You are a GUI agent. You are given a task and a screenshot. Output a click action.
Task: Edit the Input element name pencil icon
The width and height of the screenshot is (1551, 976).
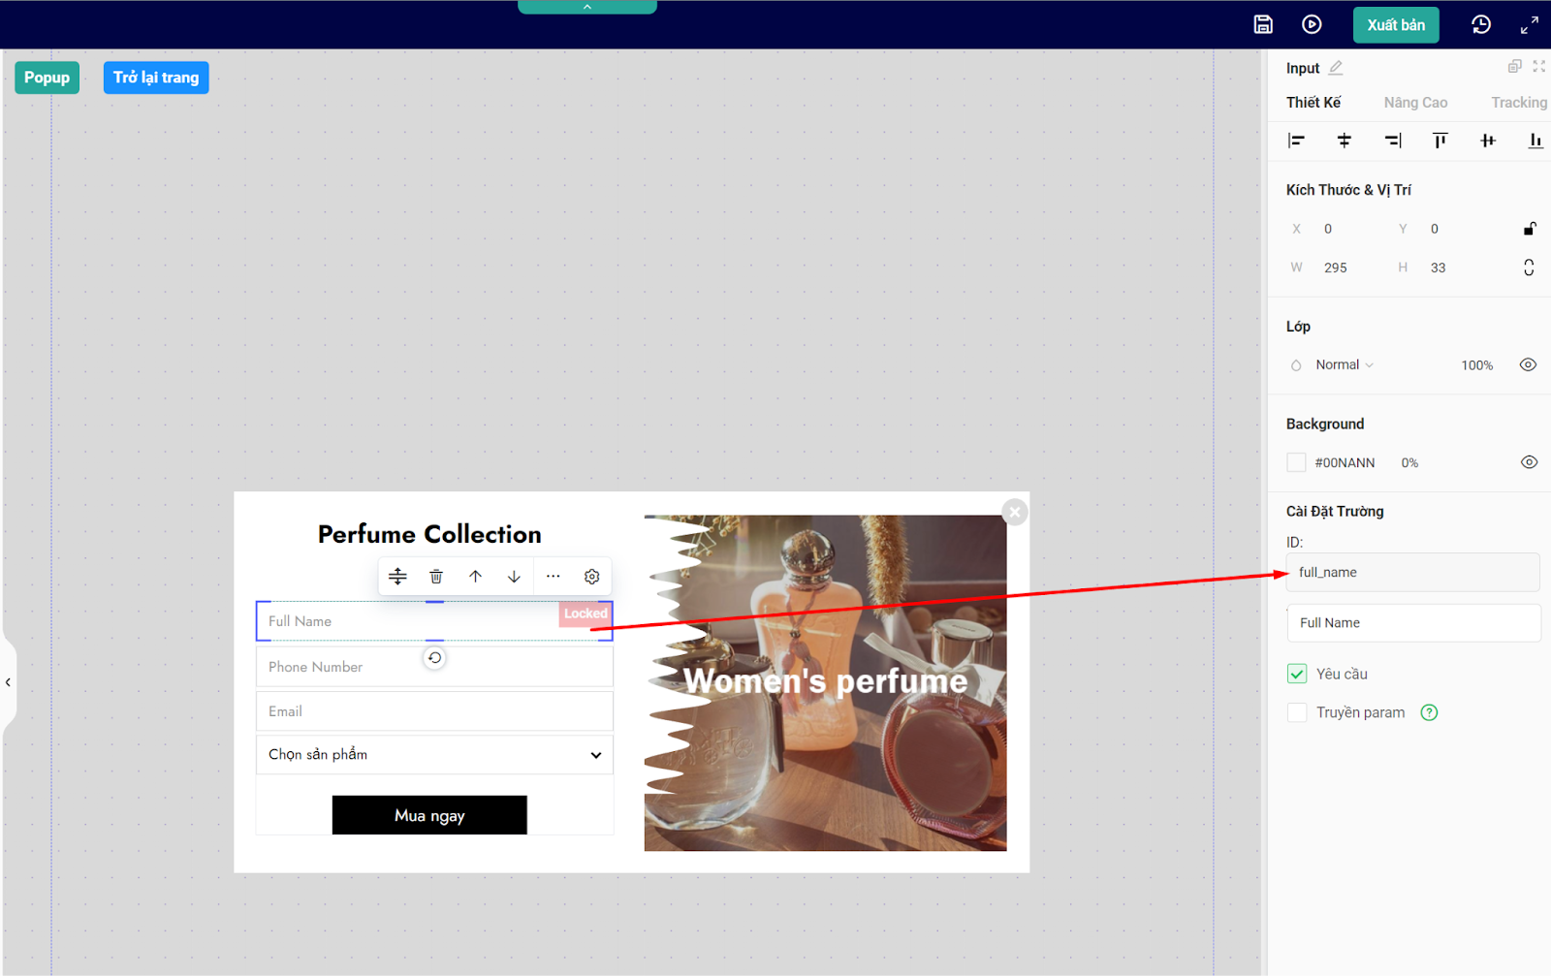tap(1336, 68)
